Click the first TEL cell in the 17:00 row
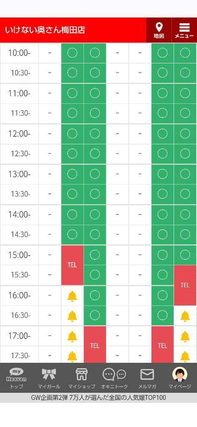 point(95,346)
